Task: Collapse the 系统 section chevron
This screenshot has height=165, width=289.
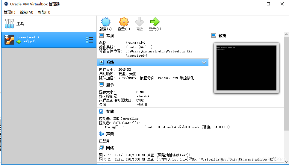Action: point(204,63)
